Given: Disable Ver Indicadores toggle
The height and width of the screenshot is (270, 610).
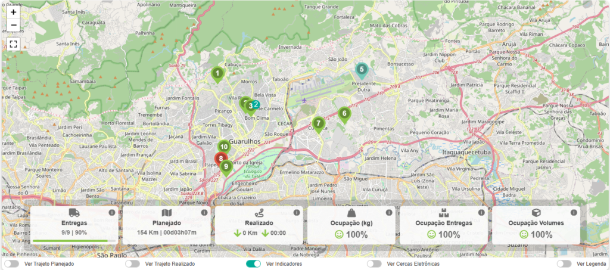Looking at the screenshot, I should pyautogui.click(x=253, y=263).
